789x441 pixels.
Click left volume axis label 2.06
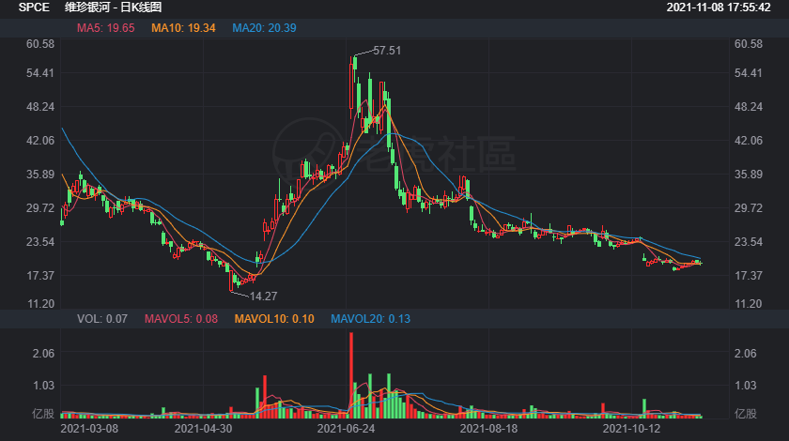tap(43, 354)
